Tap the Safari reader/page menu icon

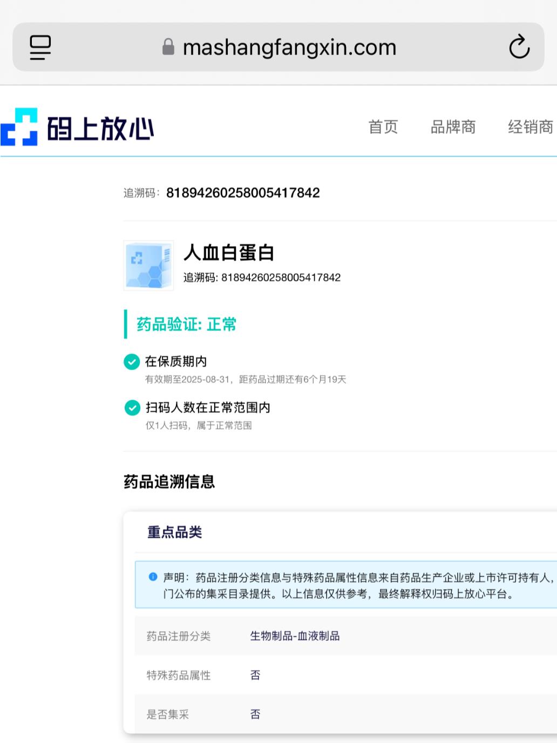(x=40, y=48)
